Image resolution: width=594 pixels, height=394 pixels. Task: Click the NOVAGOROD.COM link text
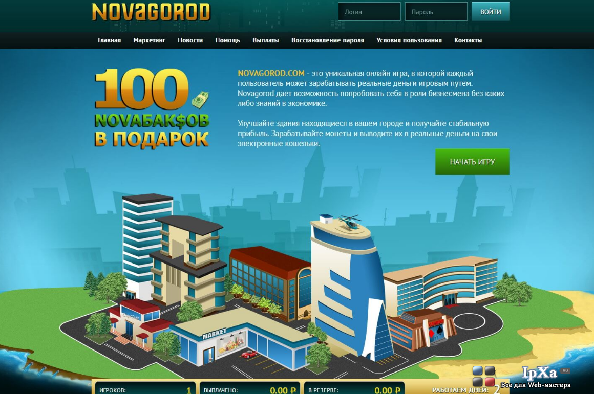coord(271,73)
